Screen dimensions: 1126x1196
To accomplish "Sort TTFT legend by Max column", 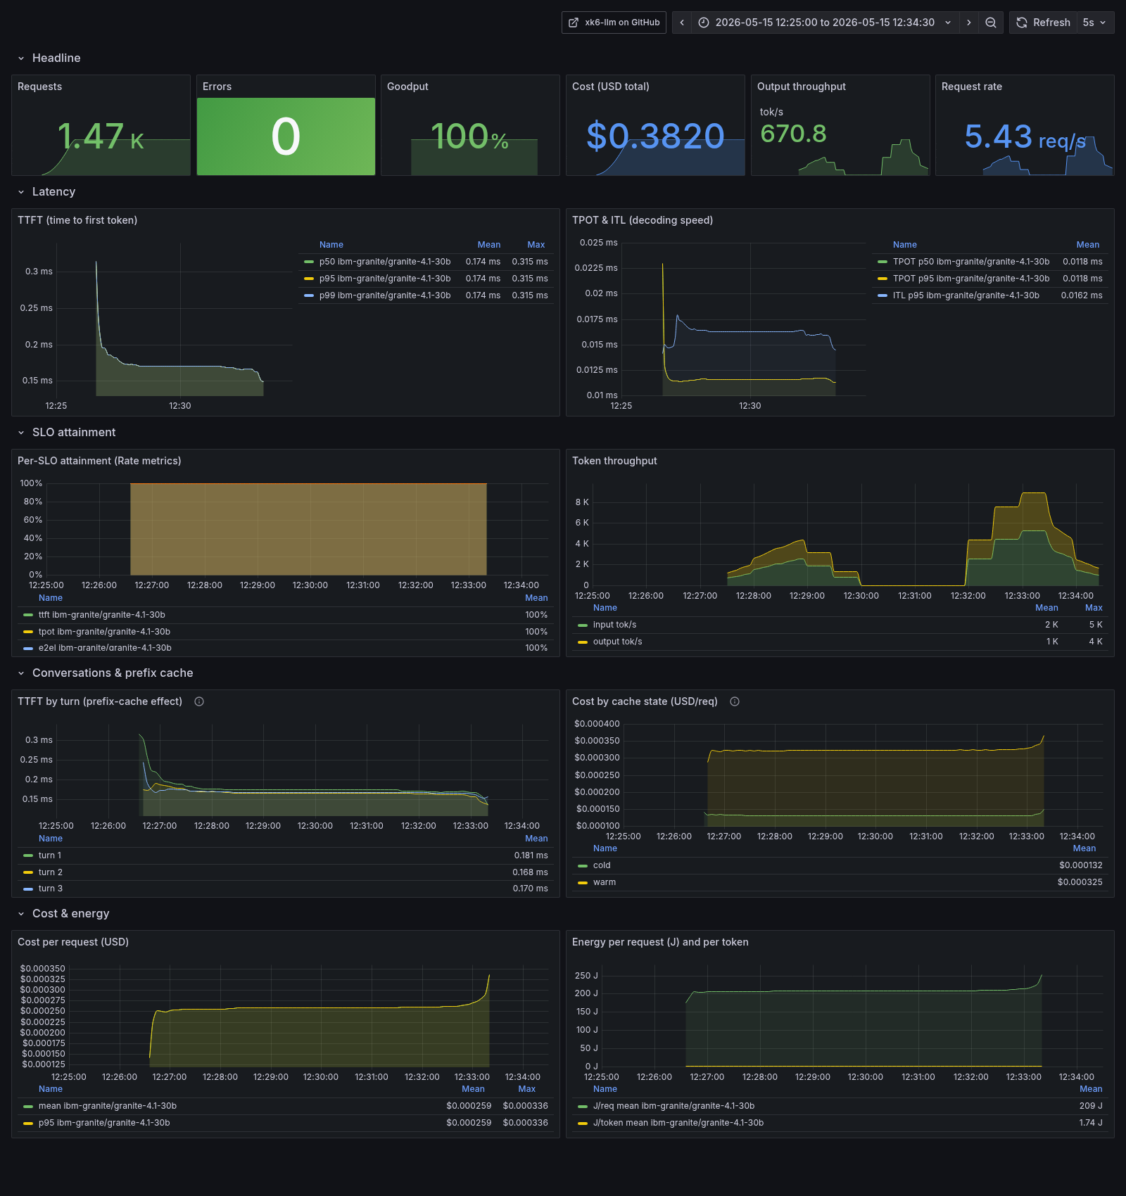I will (536, 245).
